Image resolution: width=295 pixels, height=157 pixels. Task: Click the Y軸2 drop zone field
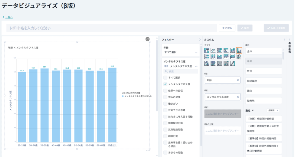pos(223,114)
